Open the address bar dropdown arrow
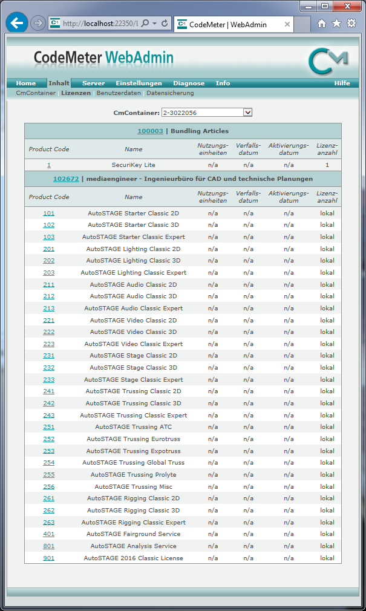The image size is (366, 611). (154, 24)
